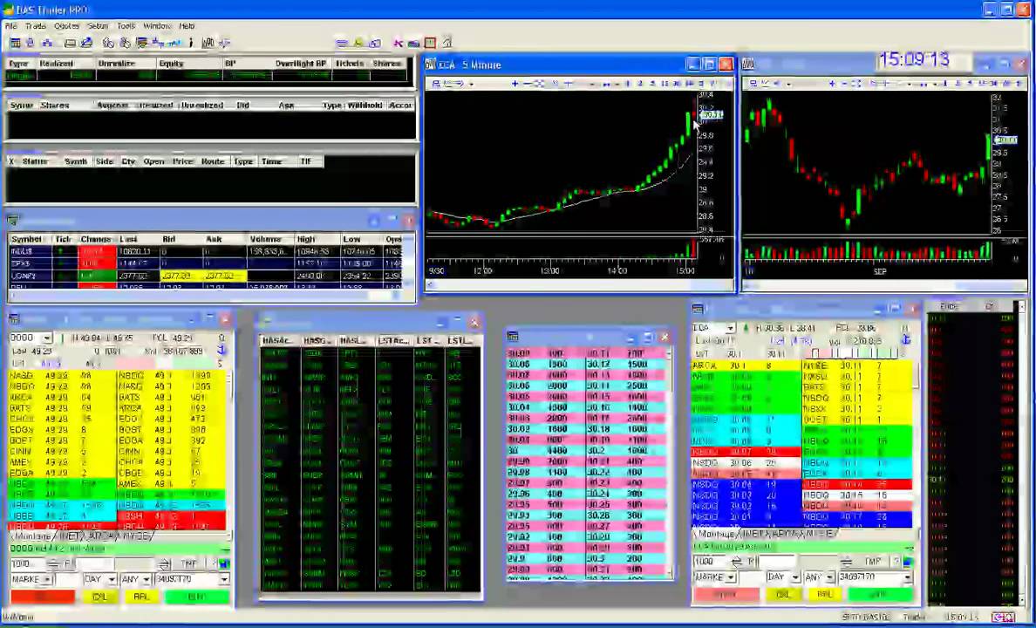Screen dimensions: 1036x628
Task: Click the network nodes icon in main toolbar
Action: (x=48, y=43)
